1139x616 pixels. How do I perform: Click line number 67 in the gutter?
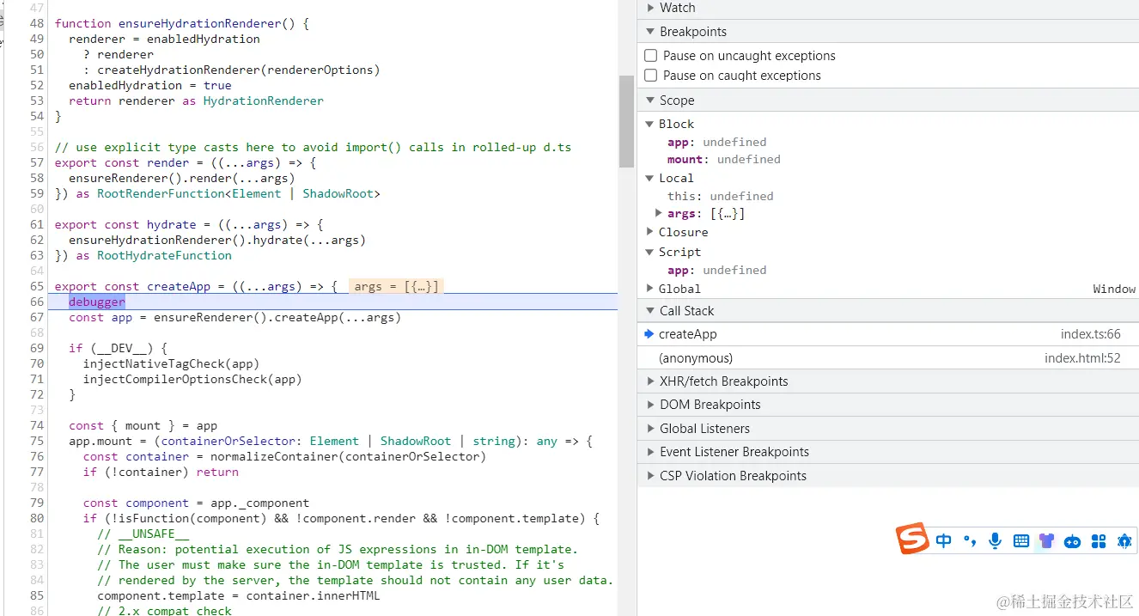[37, 317]
